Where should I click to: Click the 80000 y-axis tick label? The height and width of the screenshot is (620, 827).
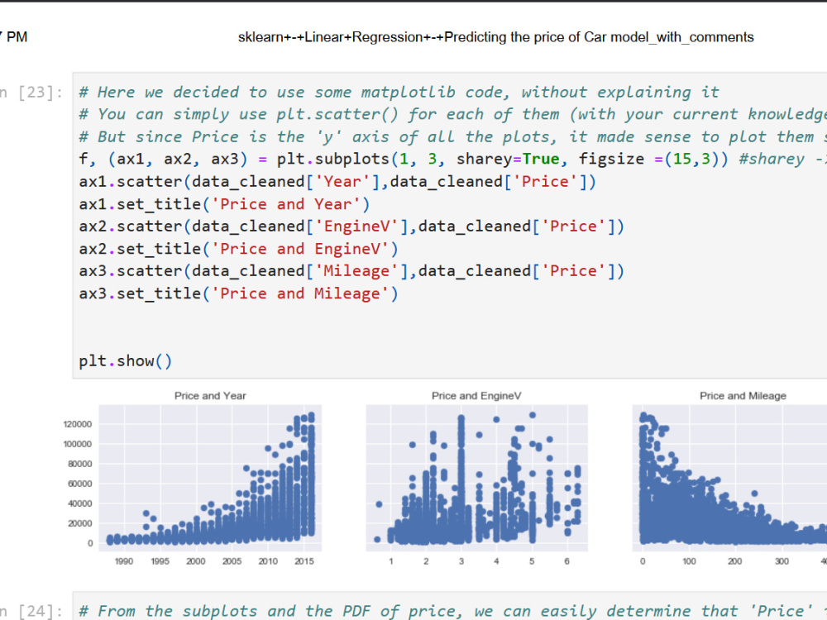pos(79,464)
